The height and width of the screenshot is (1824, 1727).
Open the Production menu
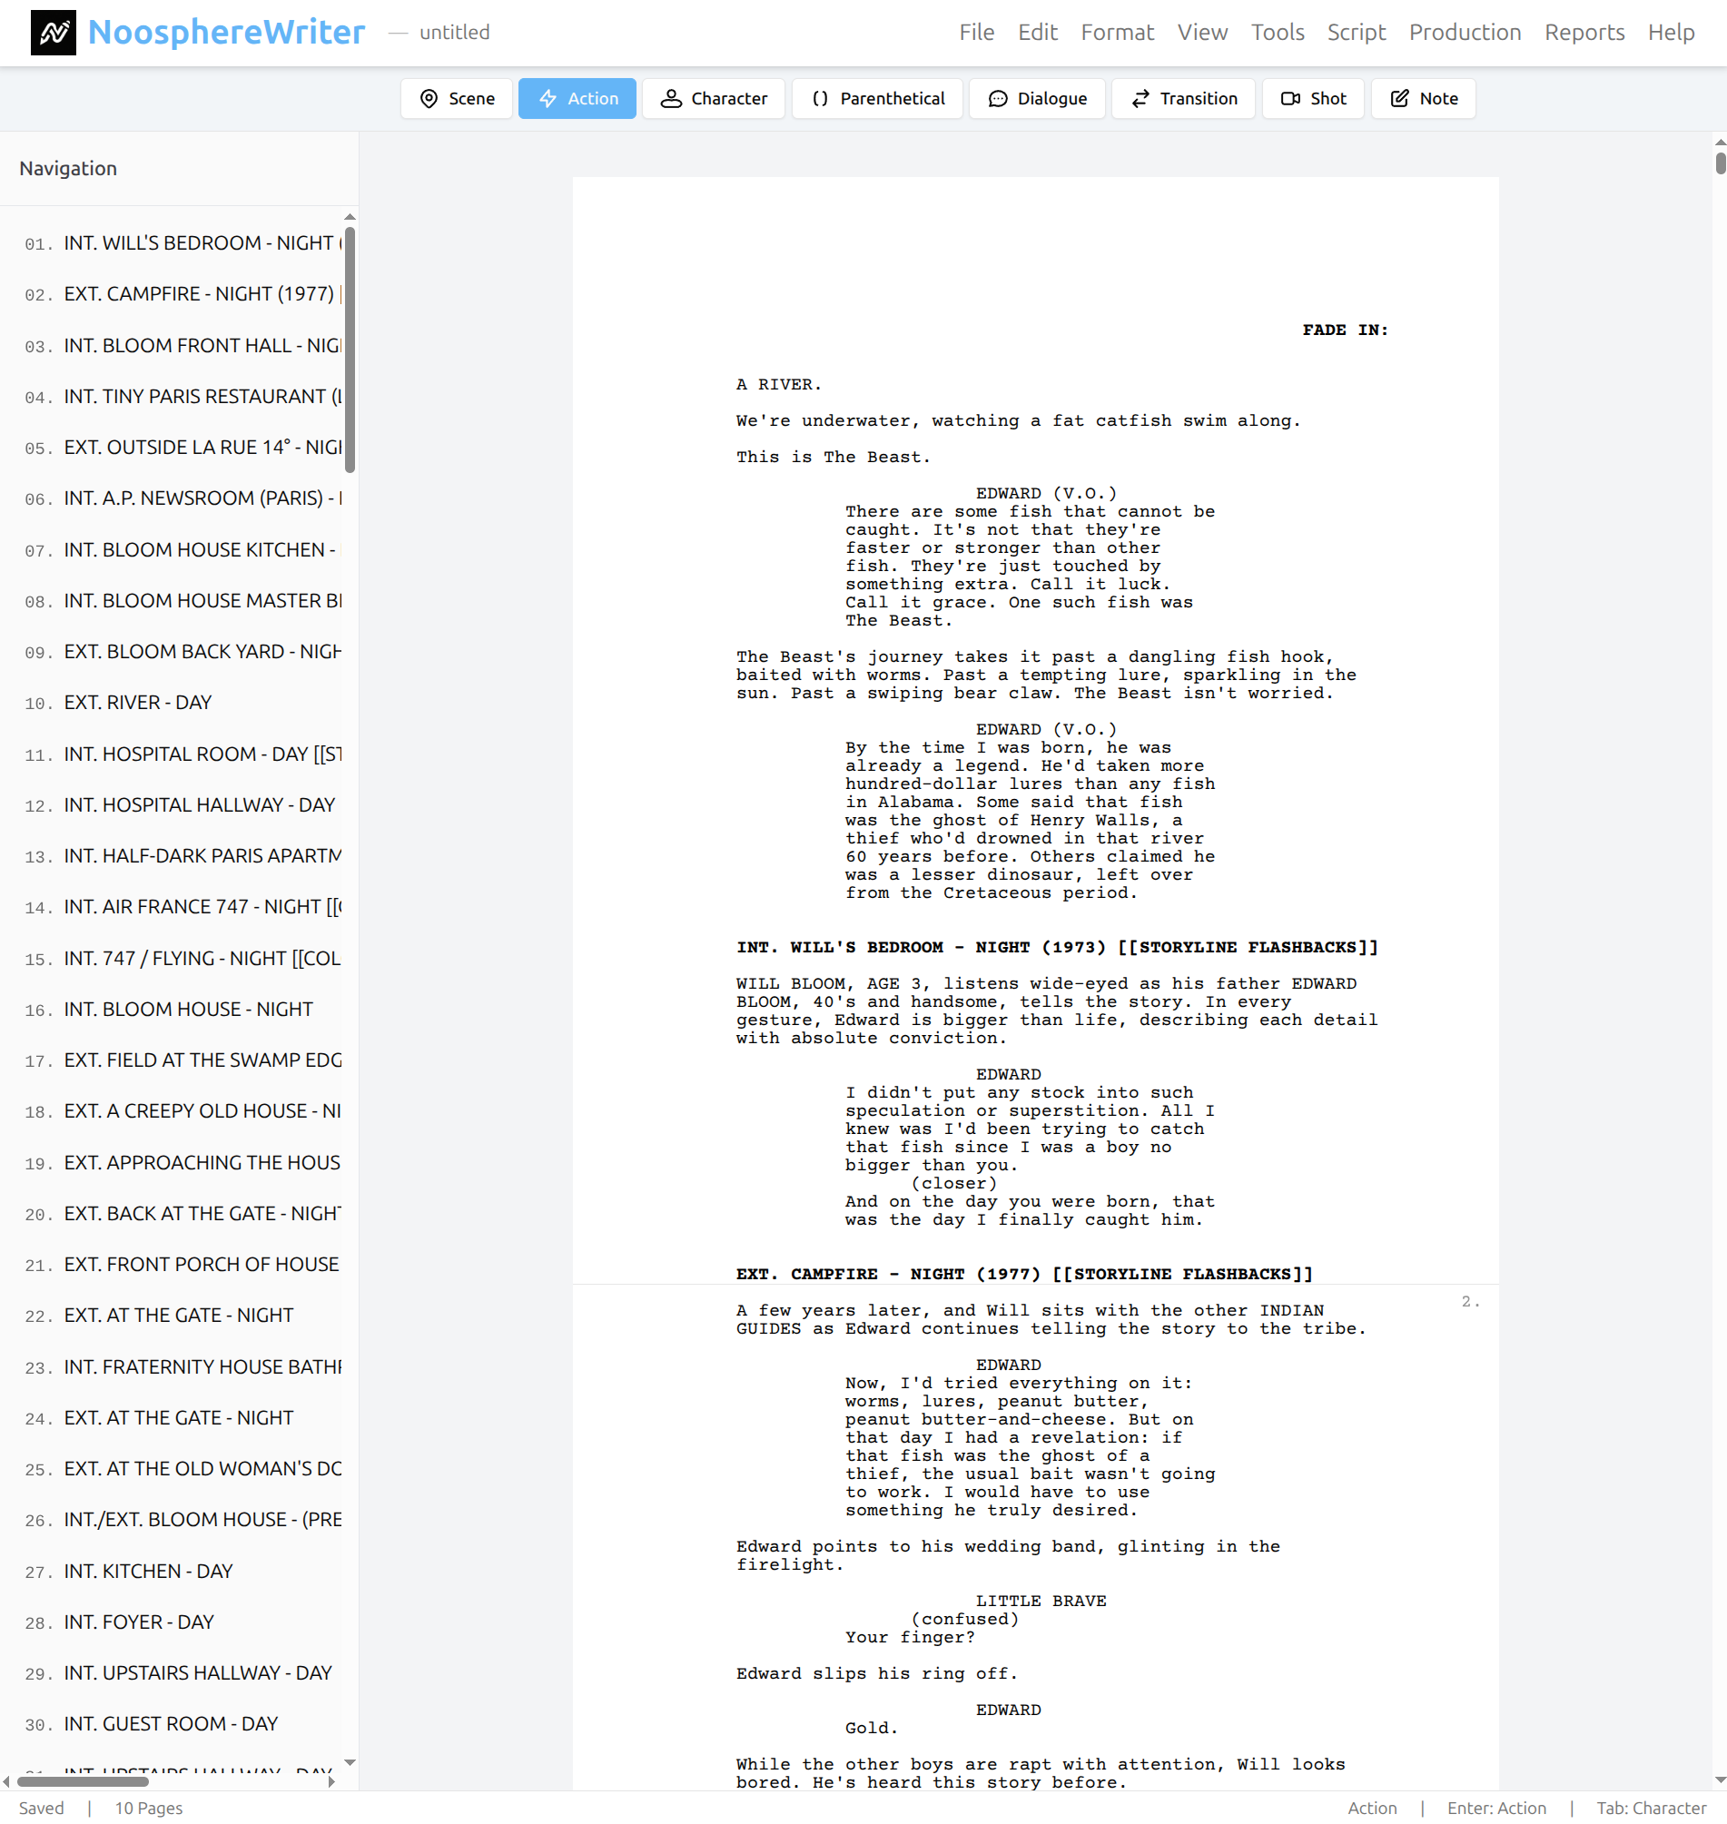1465,32
